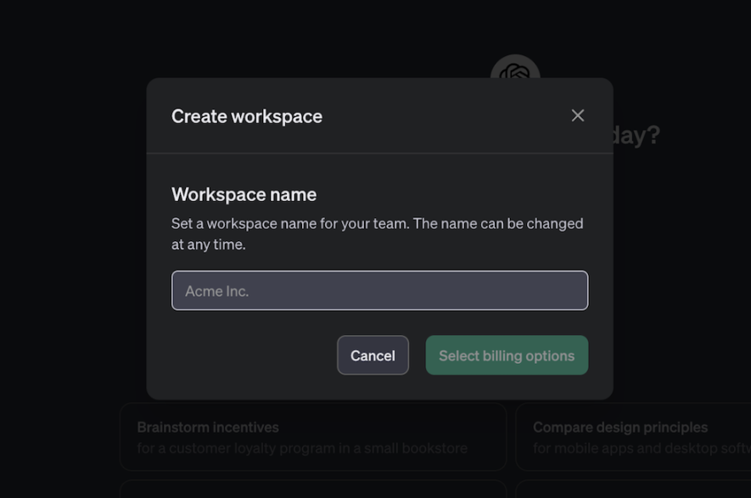The width and height of the screenshot is (751, 498).
Task: Click the OpenAI logo behind the dialog
Action: coord(515,67)
